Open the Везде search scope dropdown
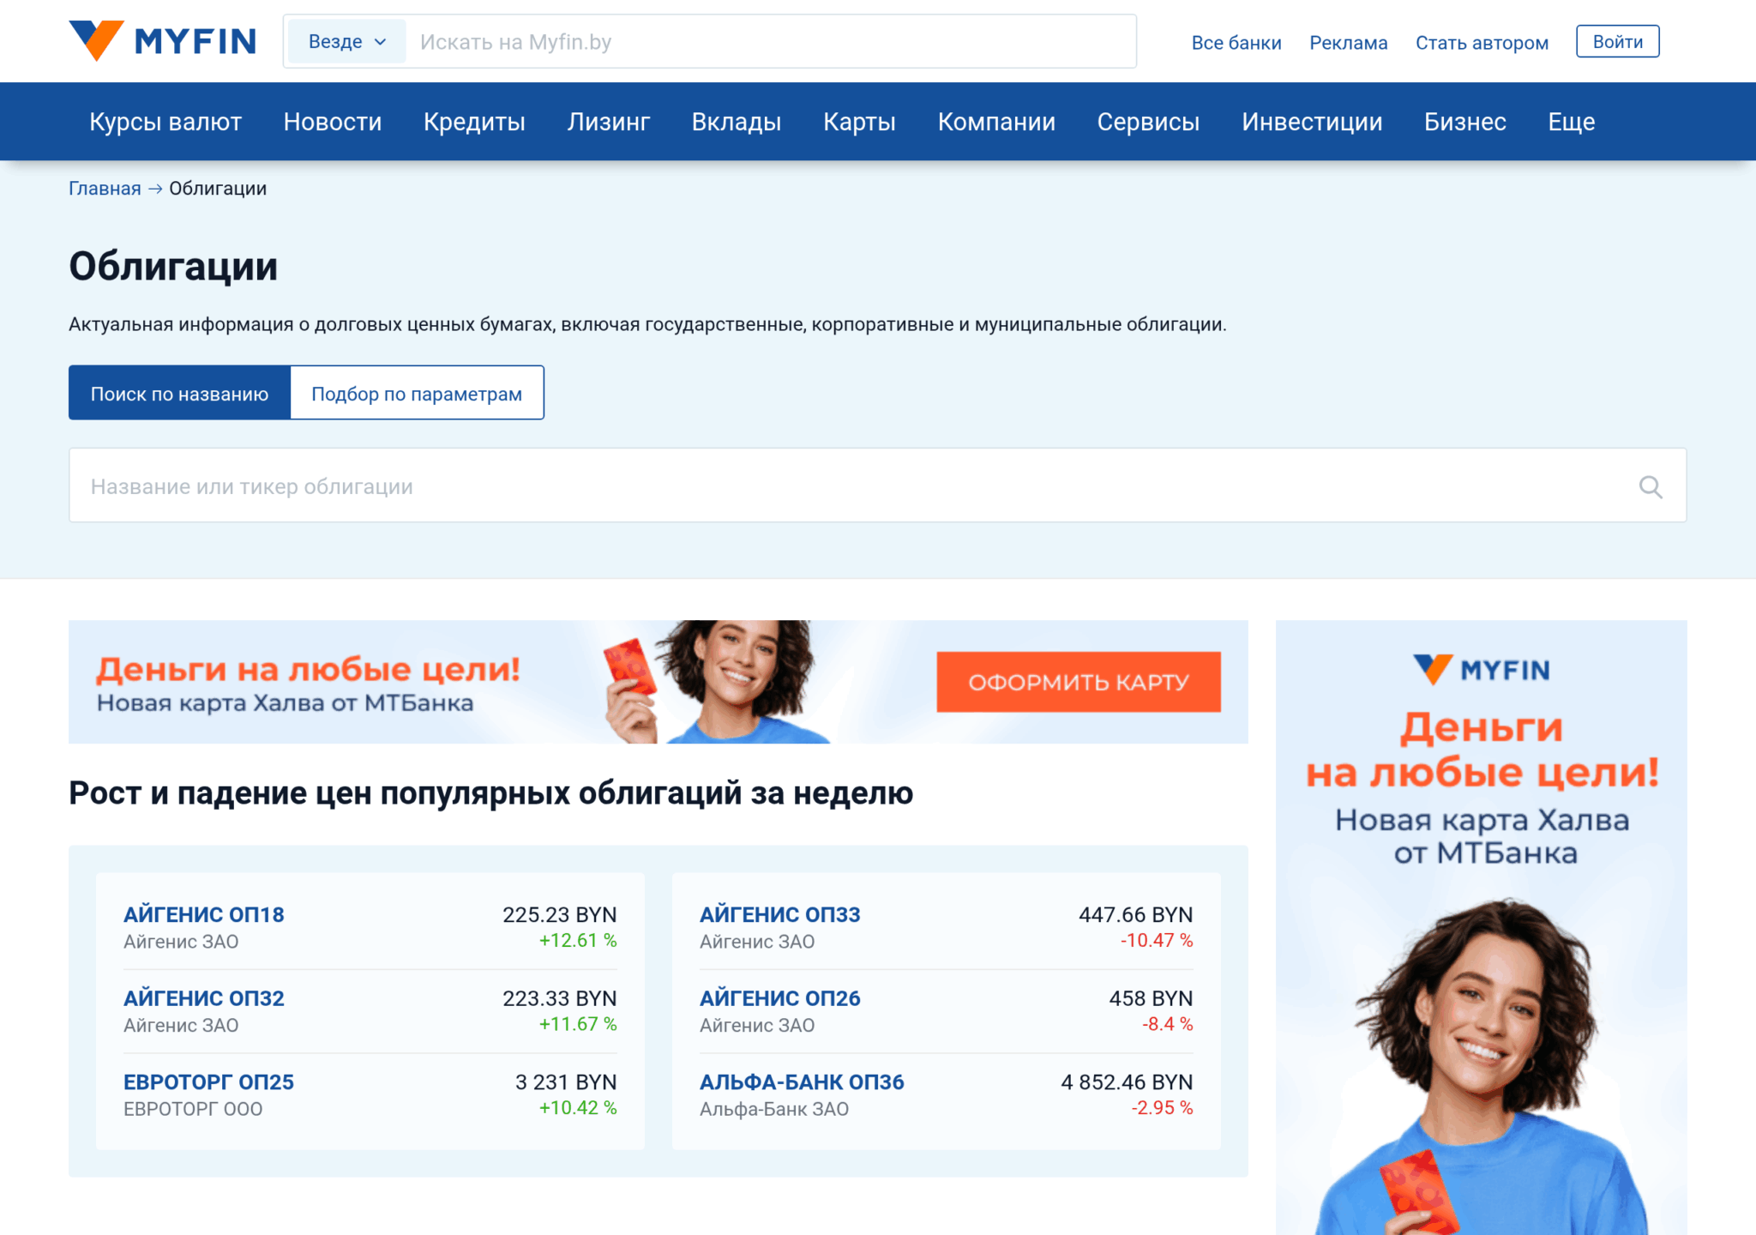Screen dimensions: 1756x1235 346,42
